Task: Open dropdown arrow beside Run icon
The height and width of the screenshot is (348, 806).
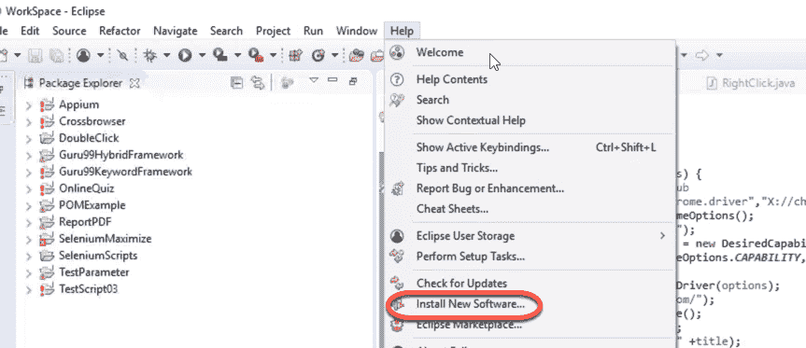Action: pos(202,55)
